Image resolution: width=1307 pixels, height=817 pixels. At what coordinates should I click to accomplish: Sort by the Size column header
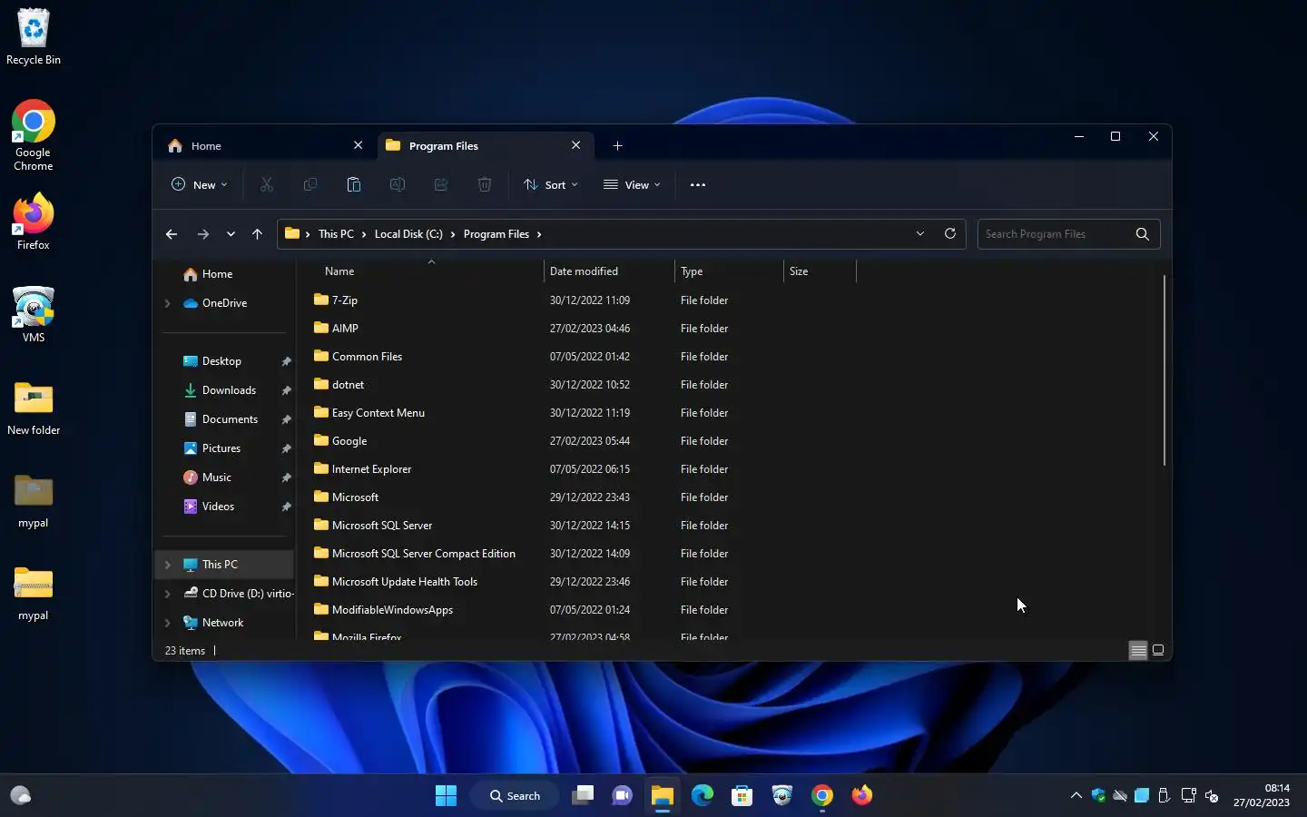(820, 271)
